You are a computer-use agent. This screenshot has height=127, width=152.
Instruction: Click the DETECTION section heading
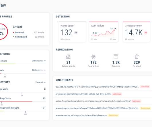click(x=63, y=17)
